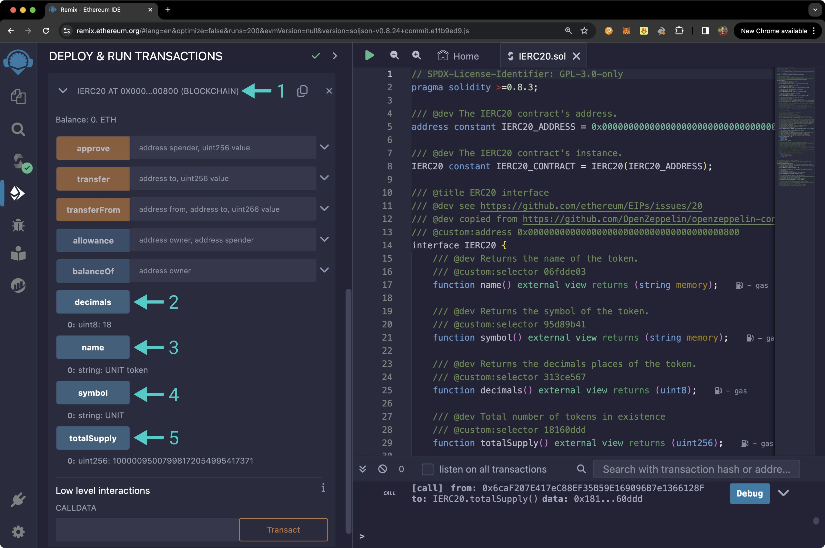Click the transaction hash search field
The image size is (825, 548).
pyautogui.click(x=696, y=469)
